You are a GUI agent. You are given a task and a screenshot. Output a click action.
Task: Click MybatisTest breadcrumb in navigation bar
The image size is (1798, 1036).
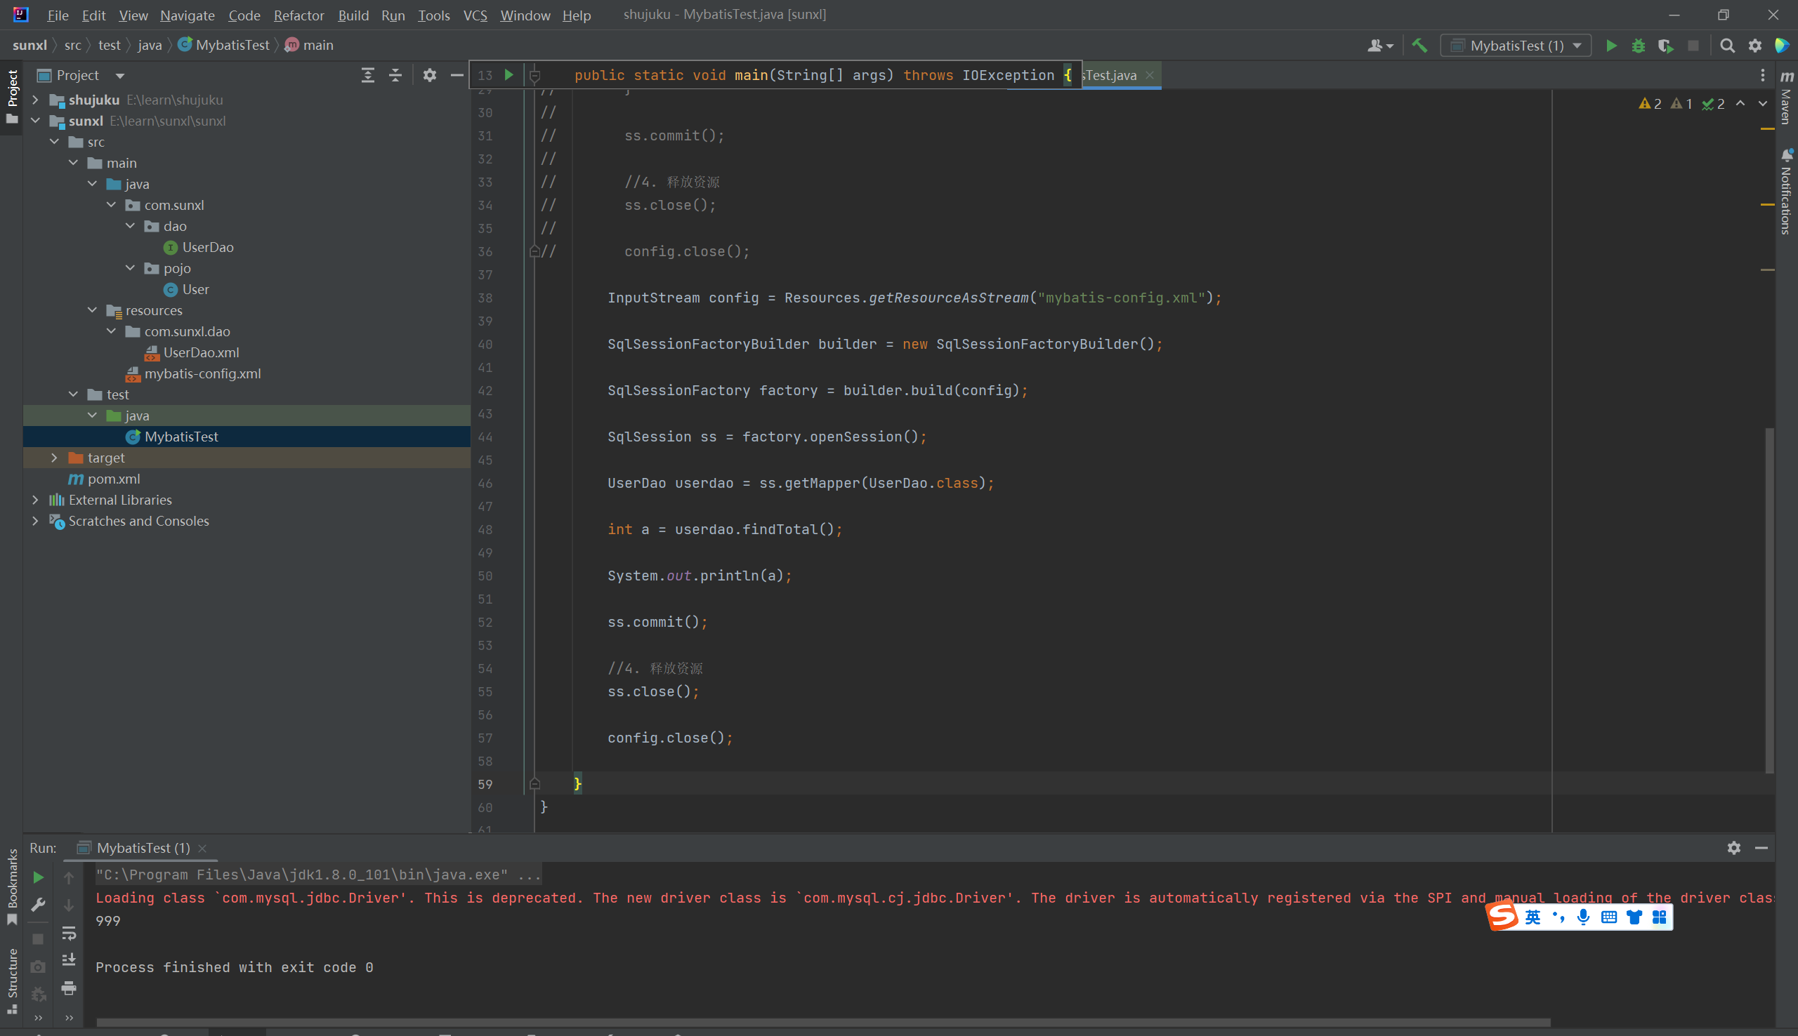point(232,45)
